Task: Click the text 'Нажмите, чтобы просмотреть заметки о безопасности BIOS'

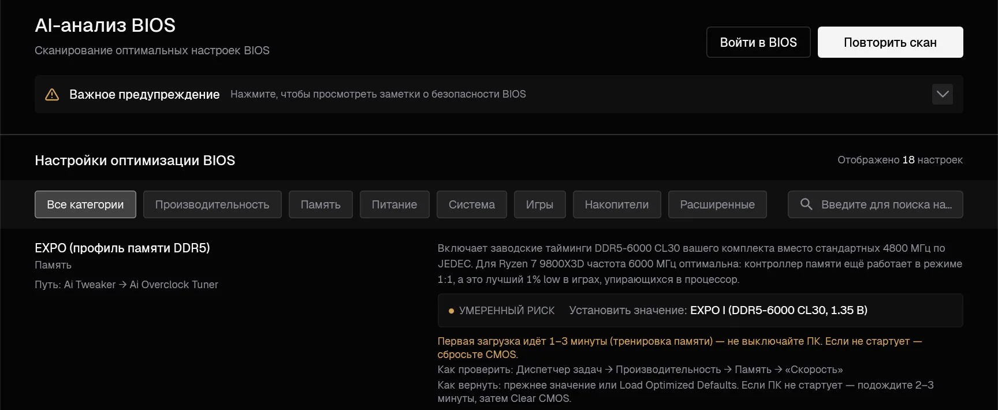Action: click(378, 94)
